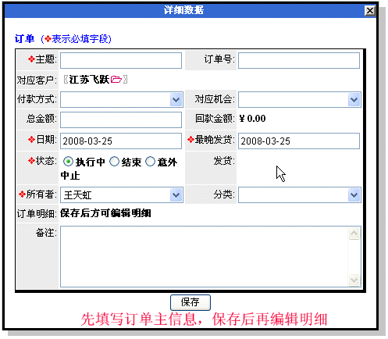Focus the 主题 input field

coord(121,61)
